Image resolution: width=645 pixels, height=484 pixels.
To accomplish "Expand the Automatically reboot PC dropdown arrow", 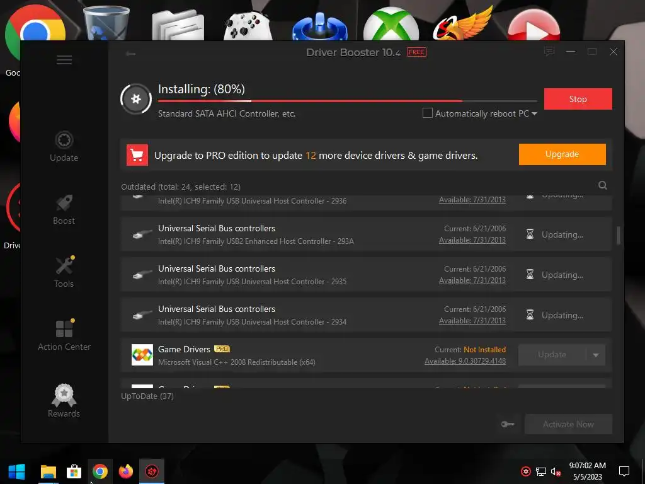I will coord(534,113).
